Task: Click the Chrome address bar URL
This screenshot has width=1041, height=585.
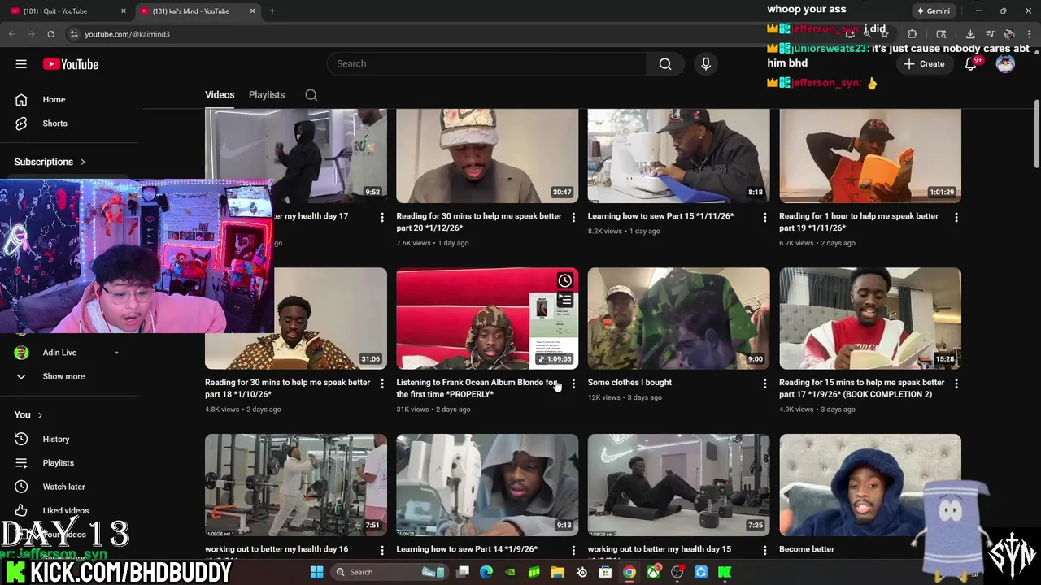Action: (128, 34)
